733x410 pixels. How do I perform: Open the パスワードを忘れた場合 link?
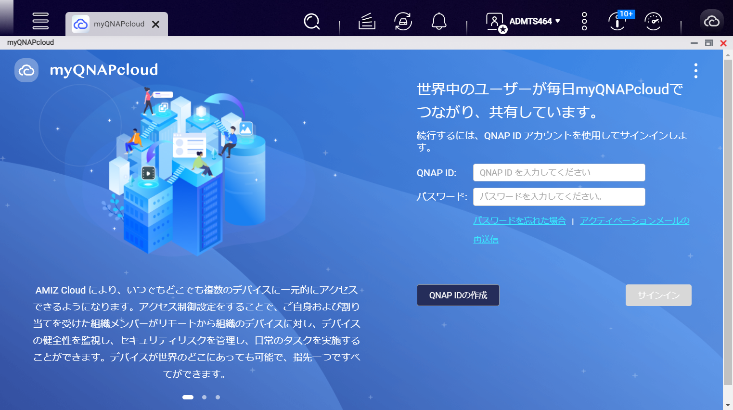point(519,220)
